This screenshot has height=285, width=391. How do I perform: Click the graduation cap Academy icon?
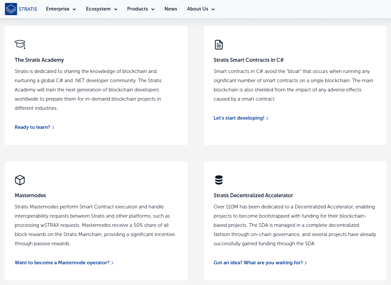coord(20,44)
